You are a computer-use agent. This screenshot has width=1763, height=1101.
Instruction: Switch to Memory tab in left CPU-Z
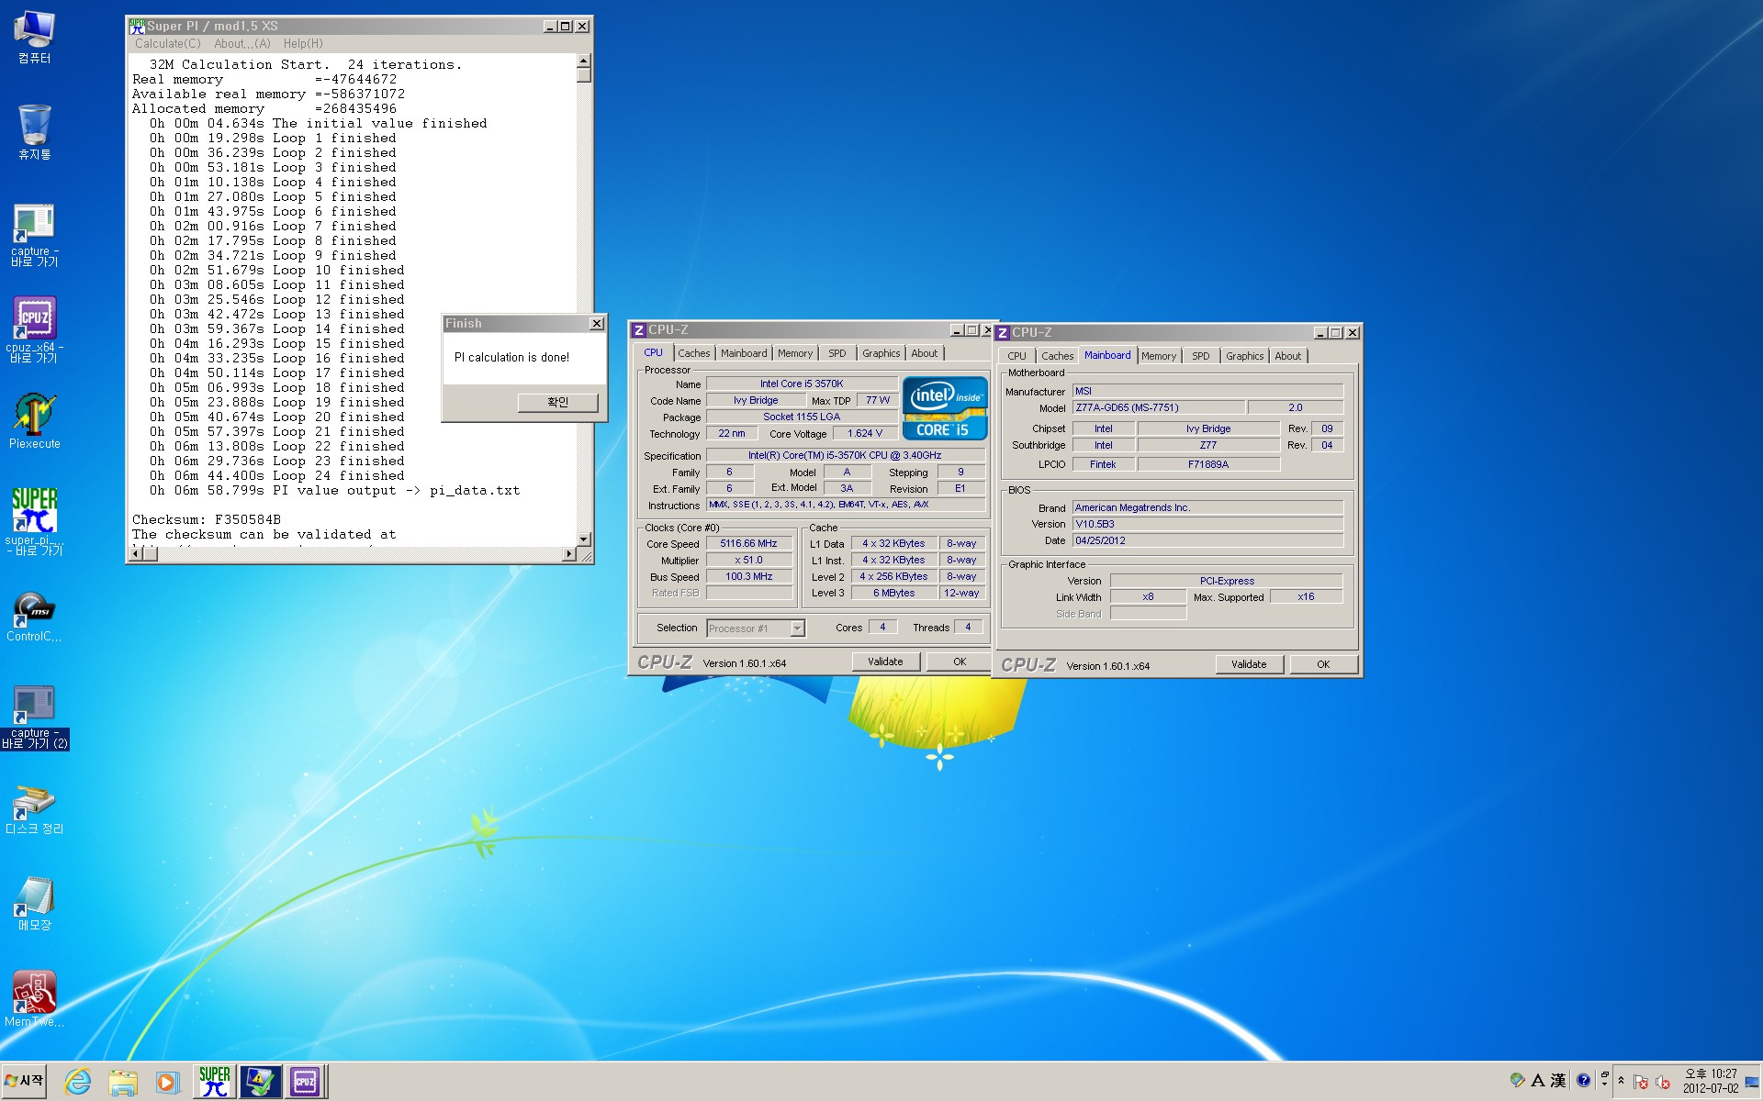tap(795, 353)
